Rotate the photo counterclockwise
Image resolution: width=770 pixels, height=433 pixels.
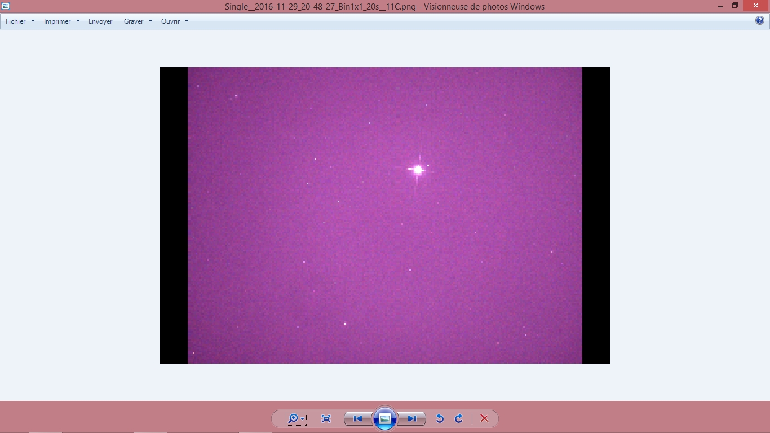pos(440,418)
